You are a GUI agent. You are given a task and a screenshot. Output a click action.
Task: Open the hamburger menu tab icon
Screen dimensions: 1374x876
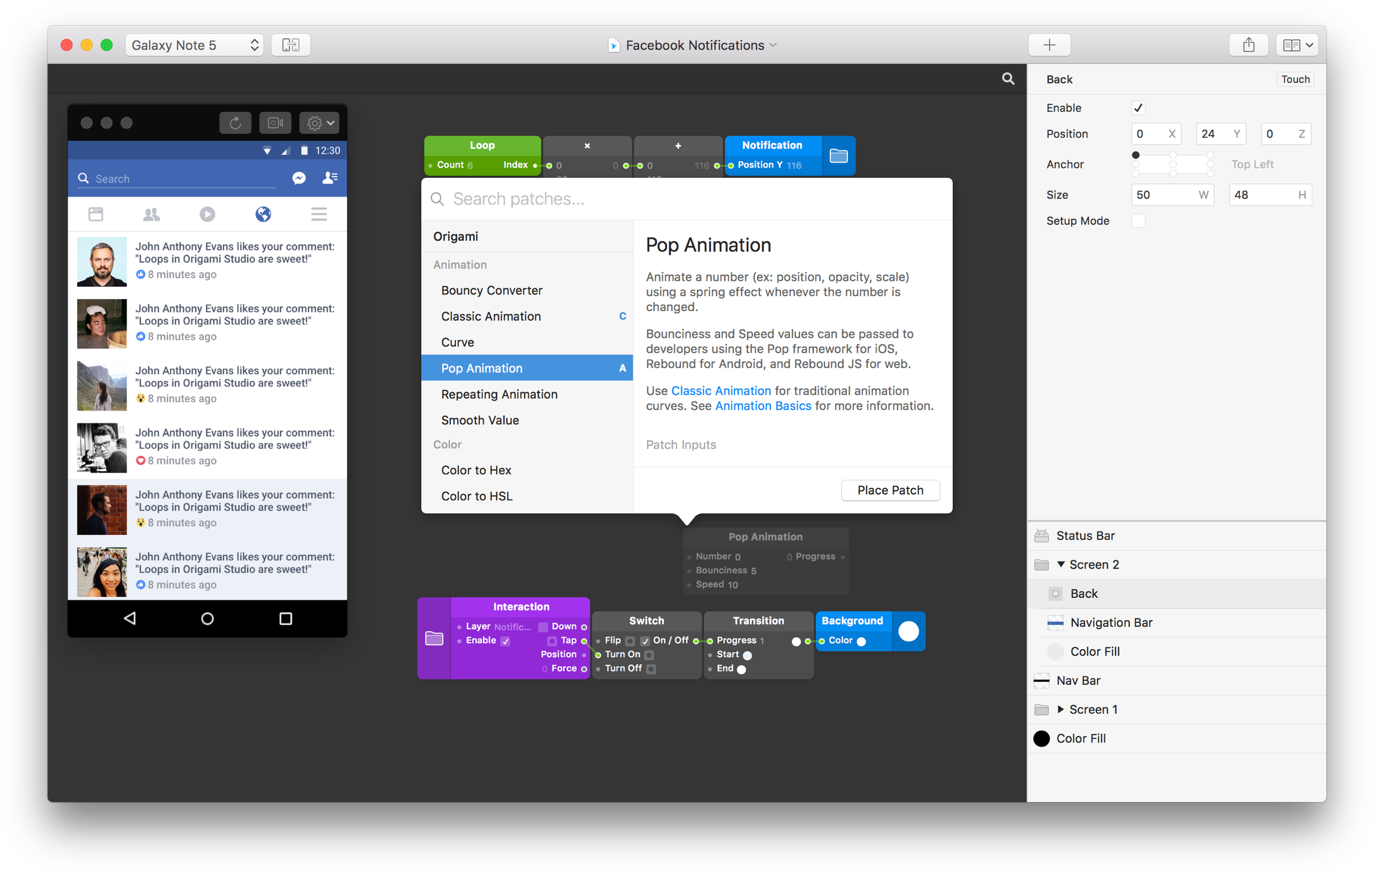[x=319, y=214]
